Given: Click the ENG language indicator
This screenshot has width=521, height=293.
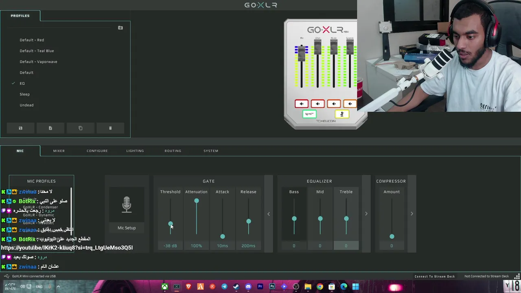Looking at the screenshot, I should (x=39, y=286).
